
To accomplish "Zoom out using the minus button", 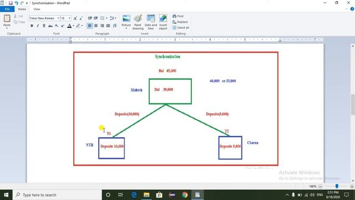I will coord(320,186).
